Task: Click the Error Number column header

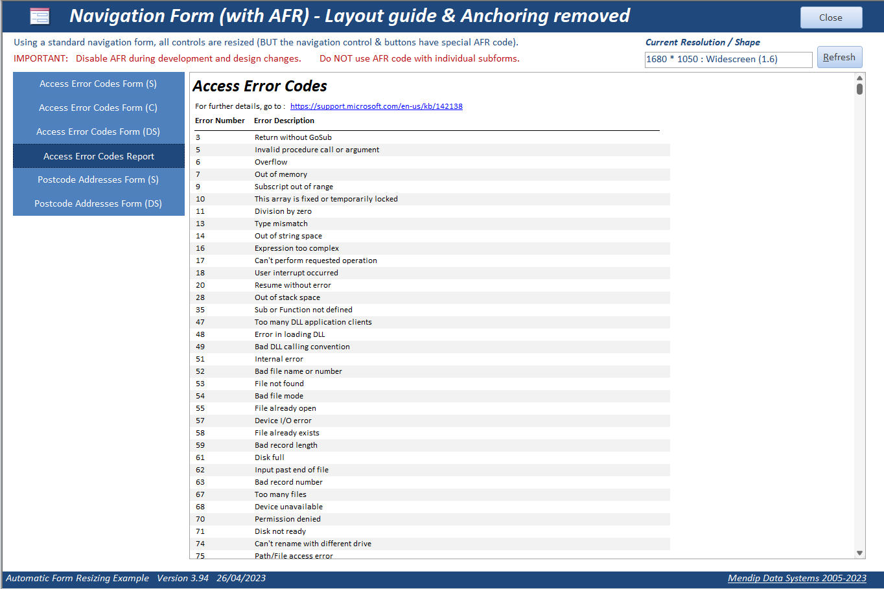Action: [220, 121]
